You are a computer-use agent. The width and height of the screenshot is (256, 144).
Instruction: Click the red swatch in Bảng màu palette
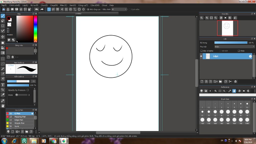pyautogui.click(x=7, y=48)
